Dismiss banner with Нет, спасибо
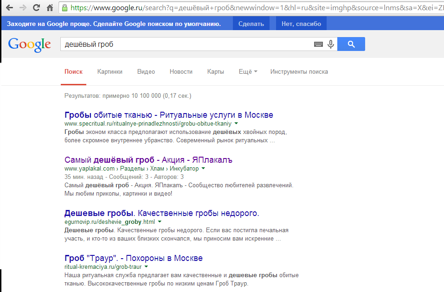 tap(301, 24)
